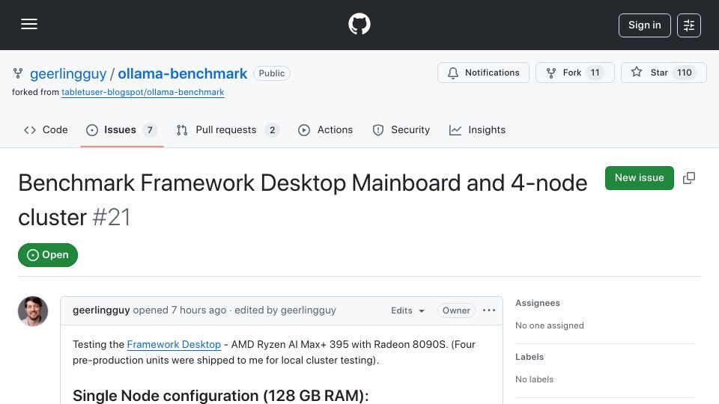Click the Issues counter 7

pos(150,130)
